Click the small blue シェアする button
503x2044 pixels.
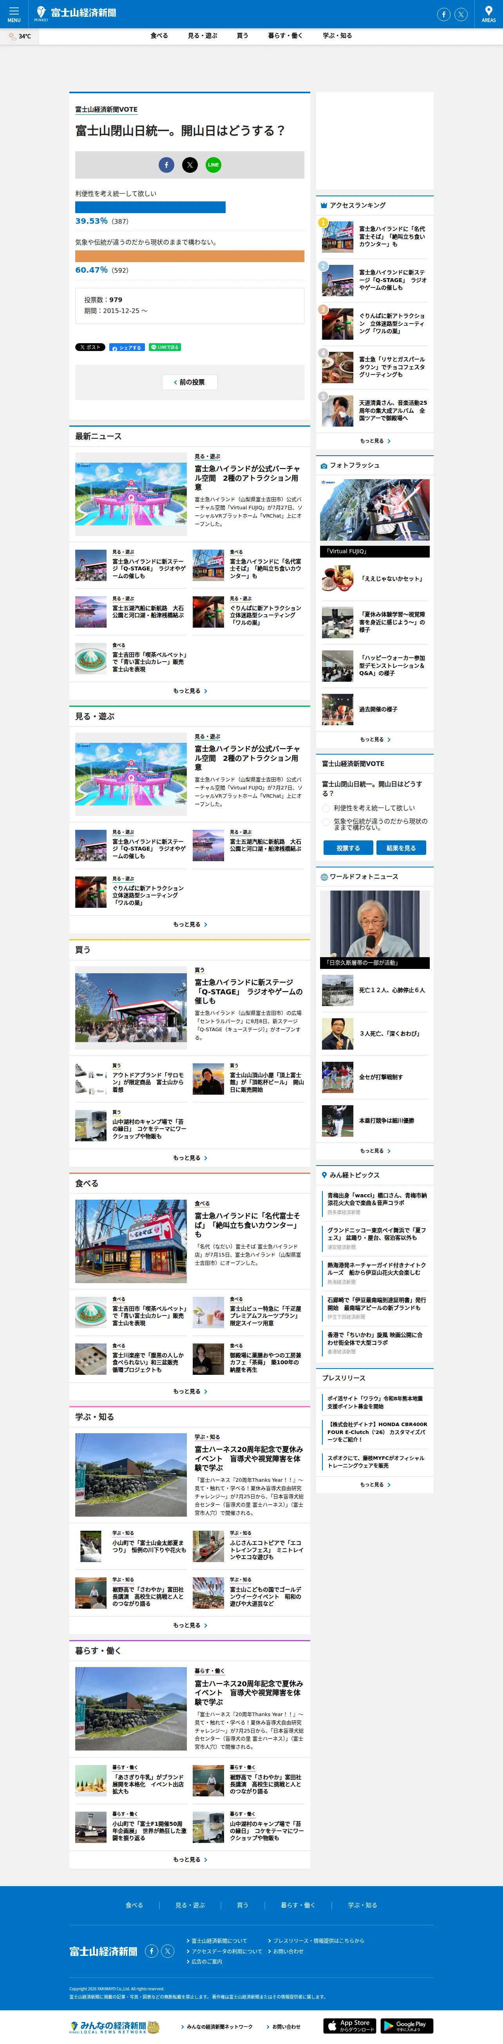pos(127,348)
